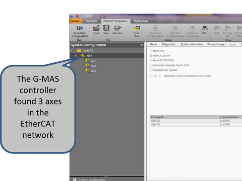Screen dimensions: 242x181
Task: Click the Stop master icon
Action: [x=205, y=28]
